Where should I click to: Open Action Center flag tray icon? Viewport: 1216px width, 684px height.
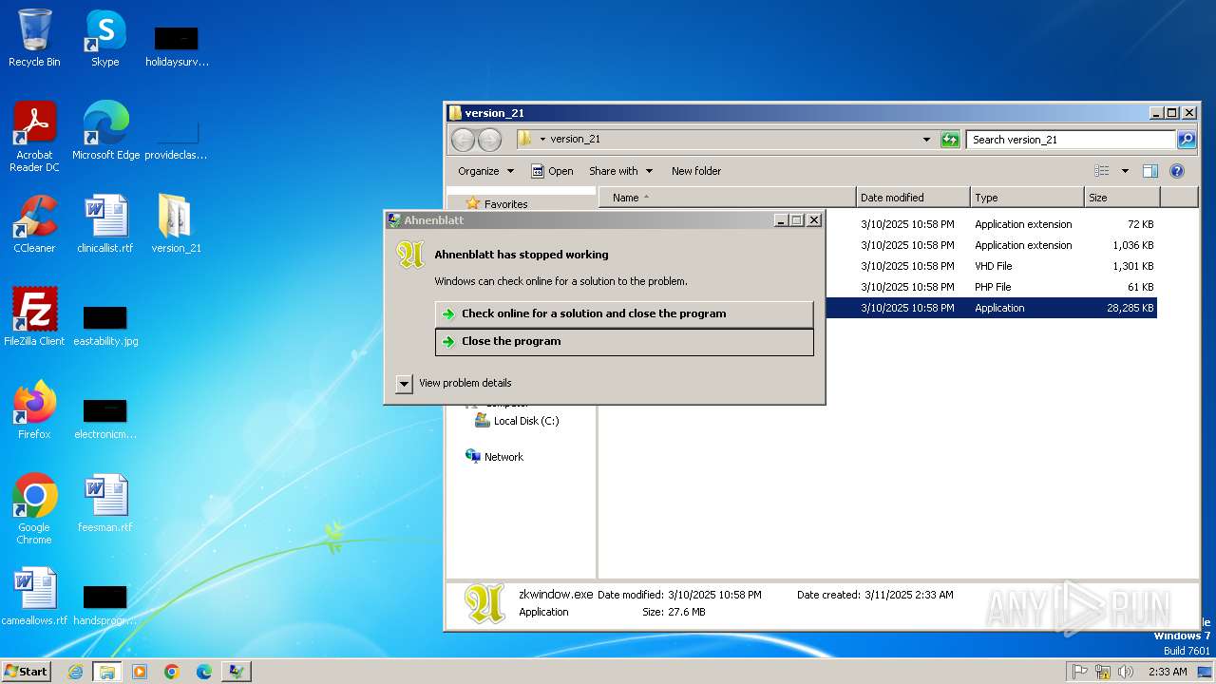(1080, 672)
